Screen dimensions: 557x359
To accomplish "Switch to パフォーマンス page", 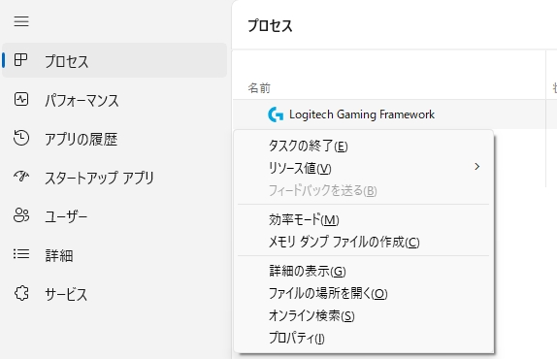I will click(82, 100).
